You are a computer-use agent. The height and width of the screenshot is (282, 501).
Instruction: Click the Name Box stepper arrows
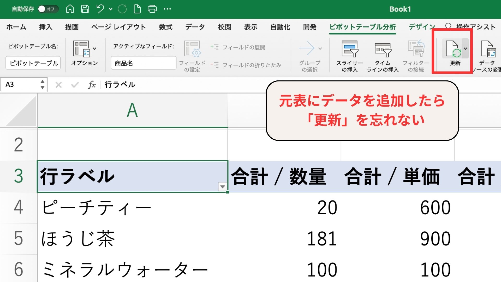point(42,85)
